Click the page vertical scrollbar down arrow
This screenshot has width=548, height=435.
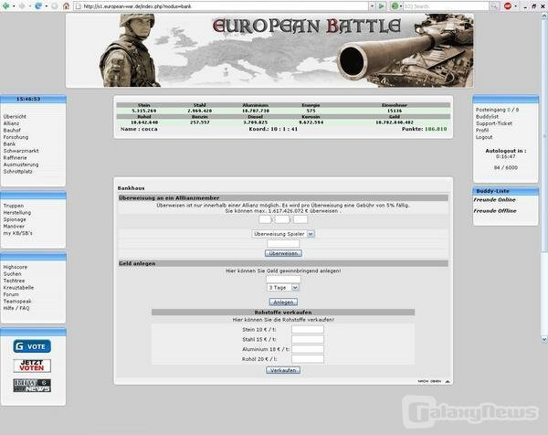(x=544, y=339)
